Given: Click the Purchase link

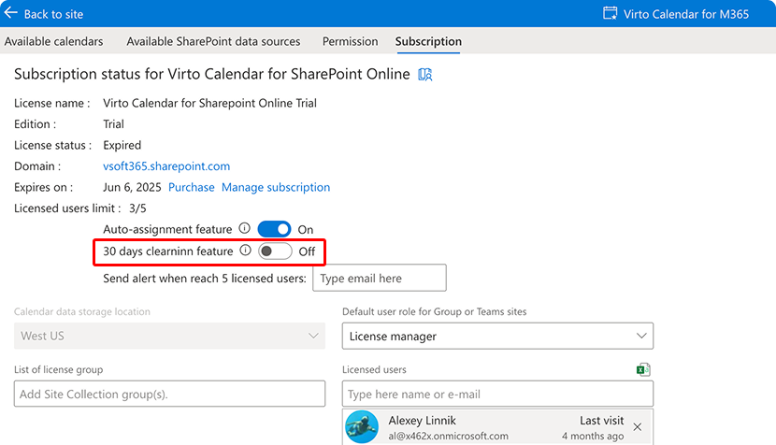Looking at the screenshot, I should click(191, 187).
